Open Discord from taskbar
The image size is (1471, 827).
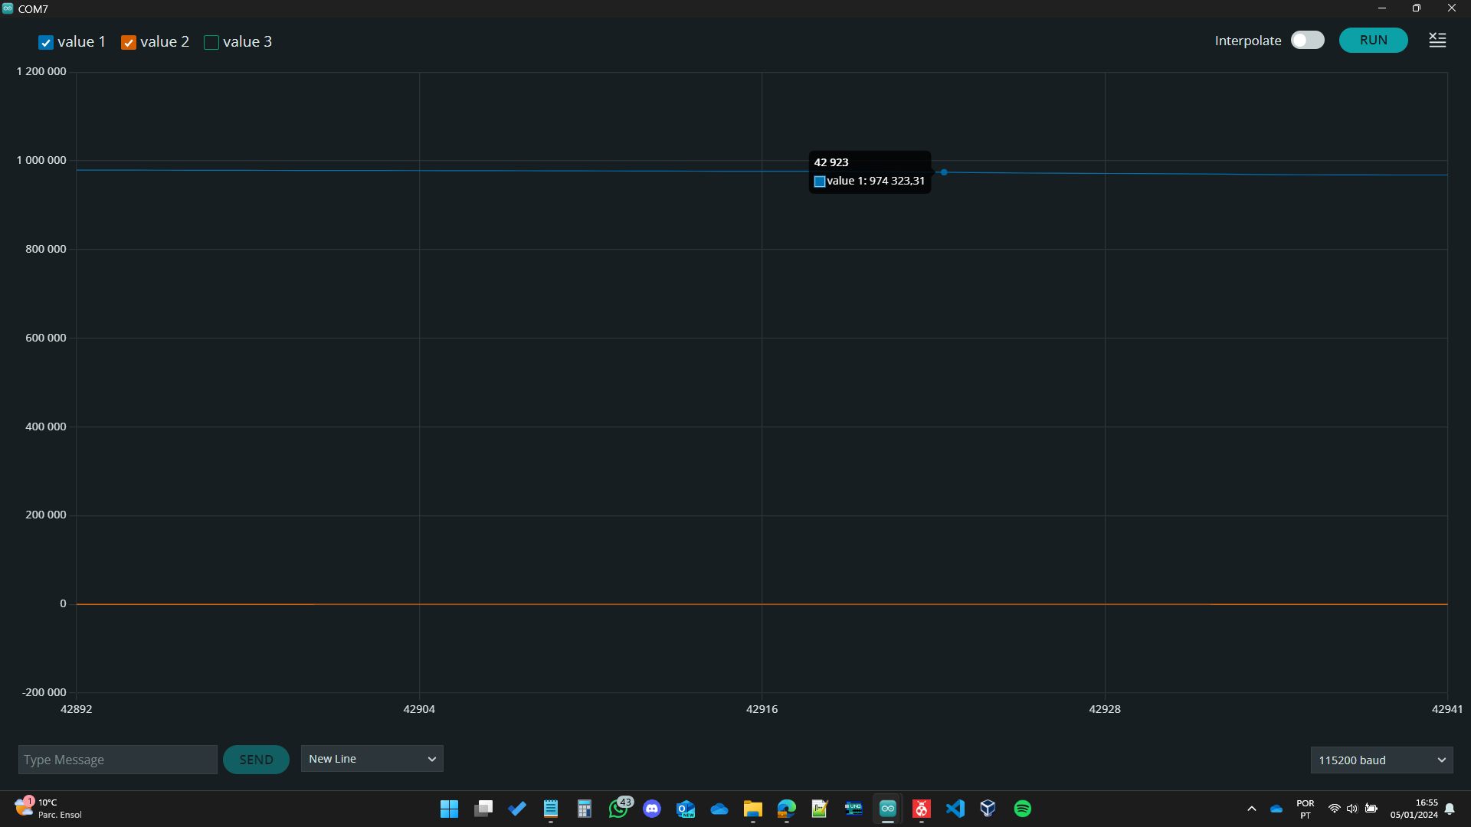[652, 809]
